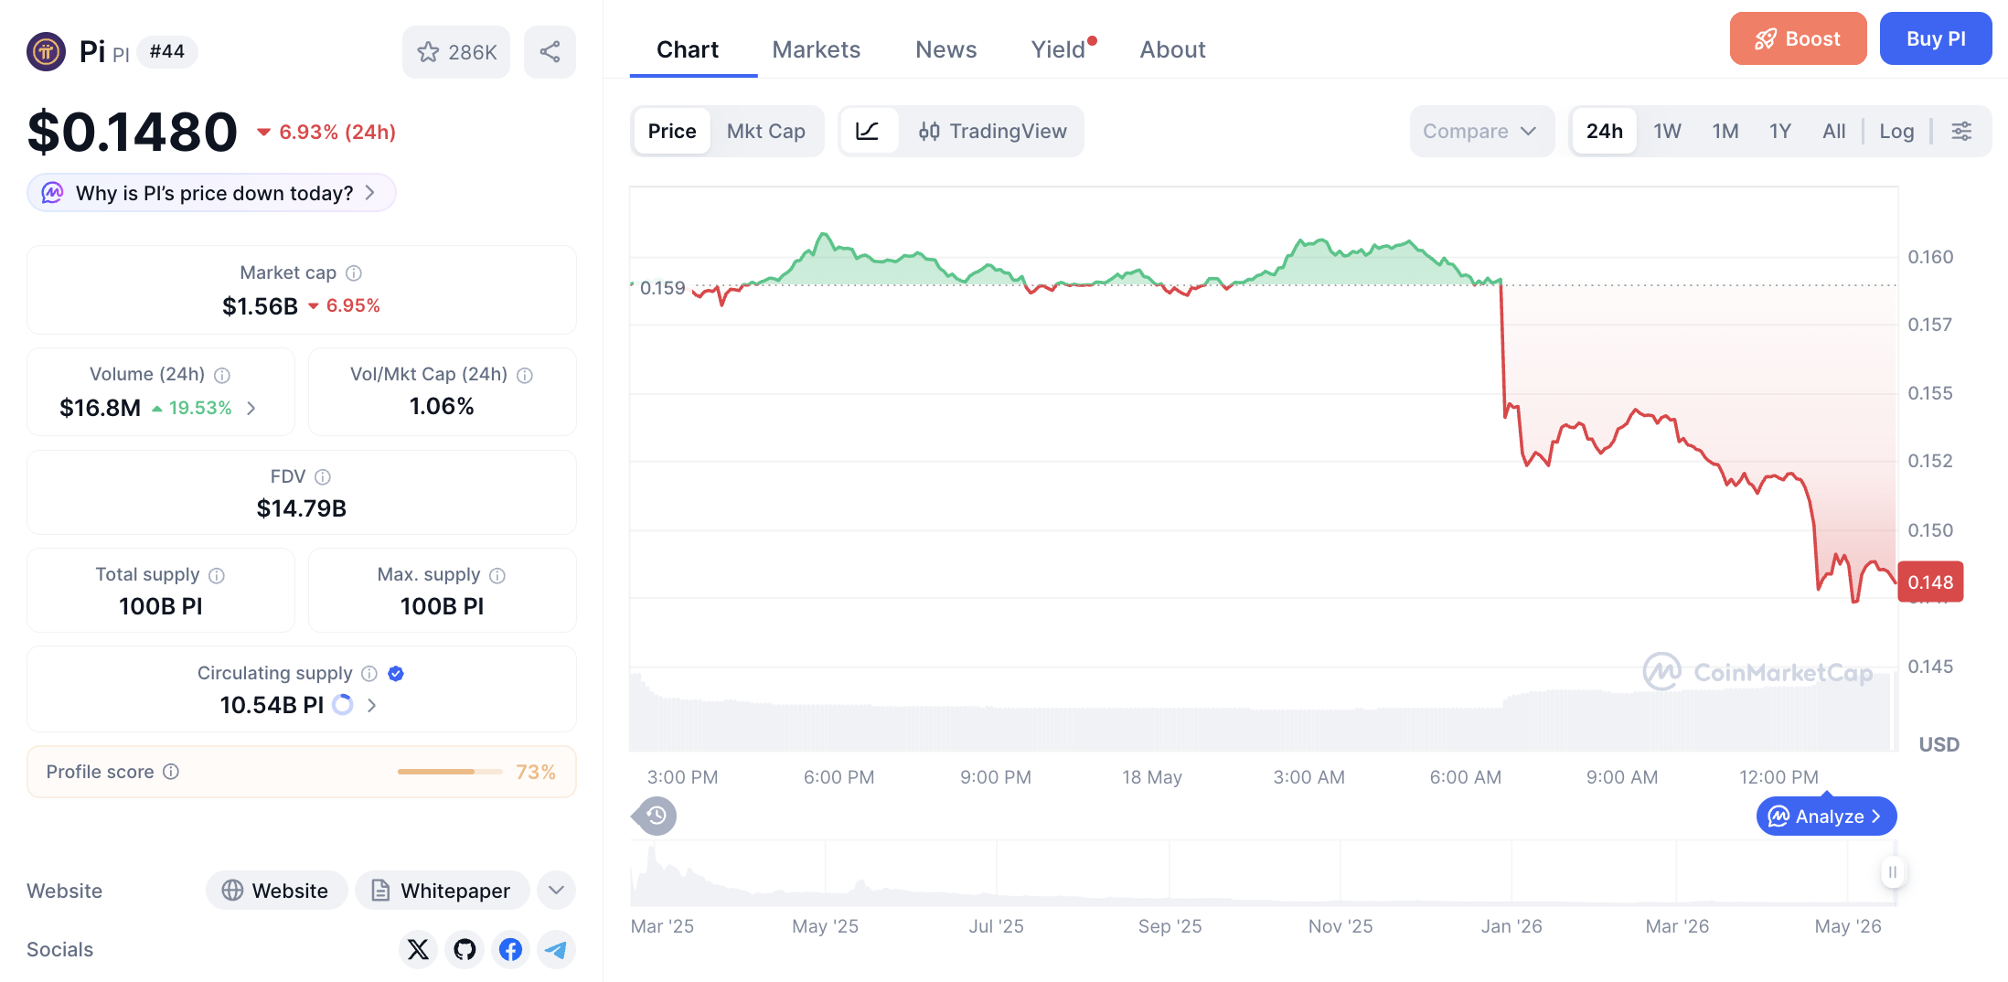Click the Pi coin logo icon
The image size is (2008, 982).
[x=46, y=51]
